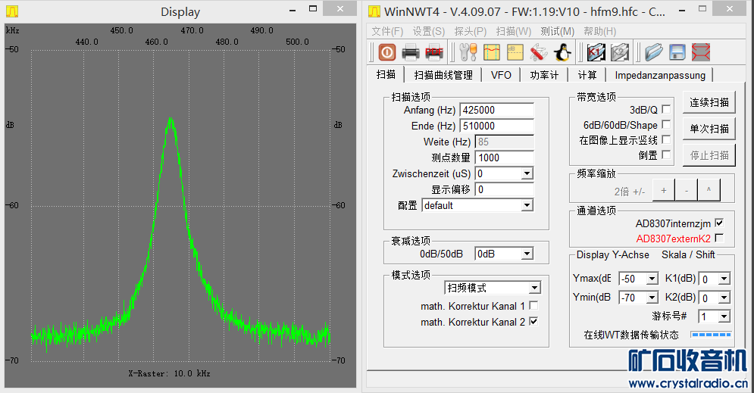The image size is (754, 393).
Task: Open the Ymax -50 dropdown
Action: (652, 279)
